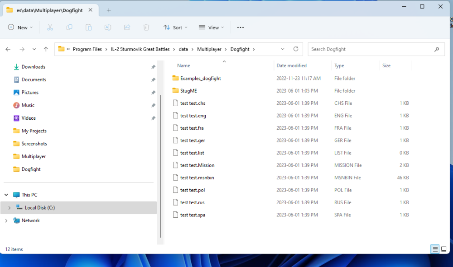Select the Cut icon in the toolbar

pyautogui.click(x=50, y=28)
